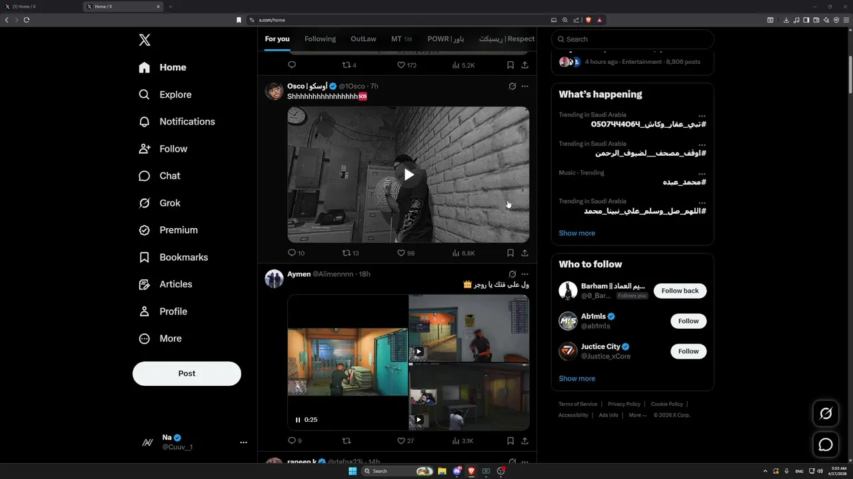This screenshot has width=853, height=479.
Task: Open Brave Wallet toolbar icon
Action: pos(816,20)
